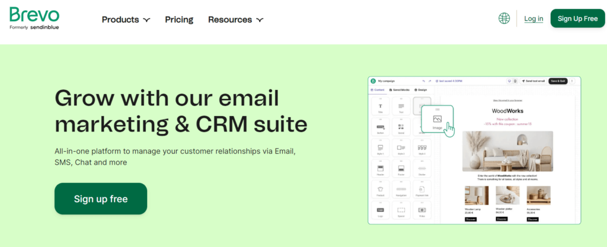Click the living room hero image
This screenshot has height=247, width=607.
click(507, 151)
